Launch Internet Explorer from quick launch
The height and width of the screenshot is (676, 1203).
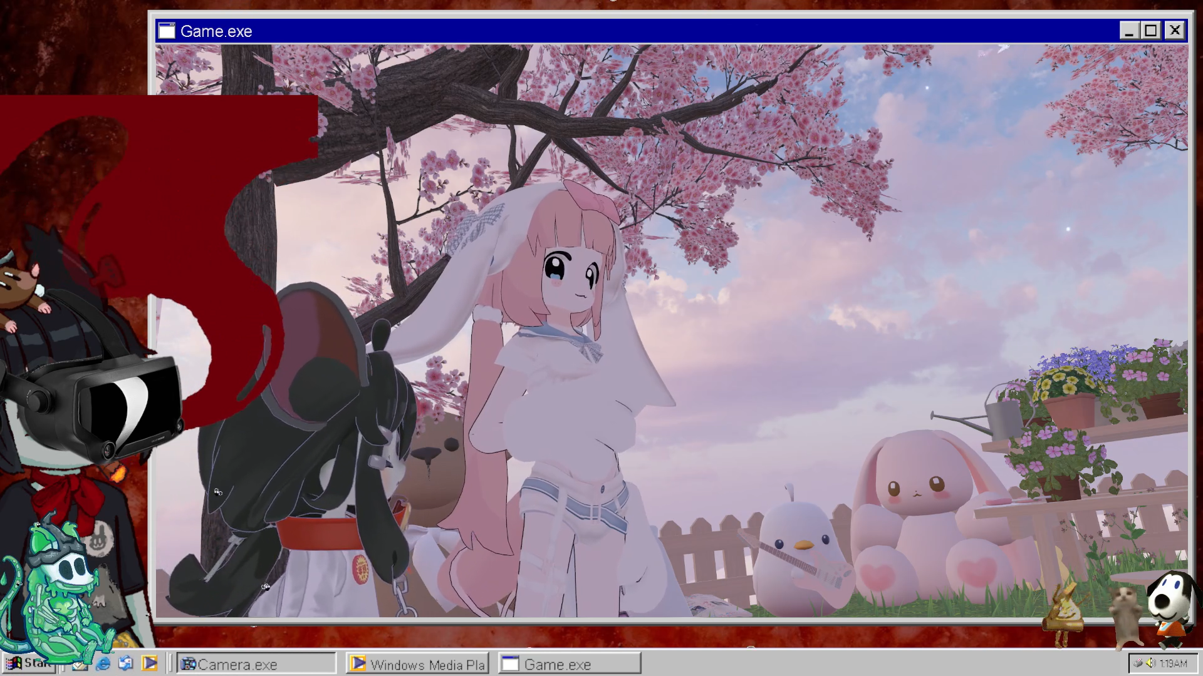tap(103, 664)
